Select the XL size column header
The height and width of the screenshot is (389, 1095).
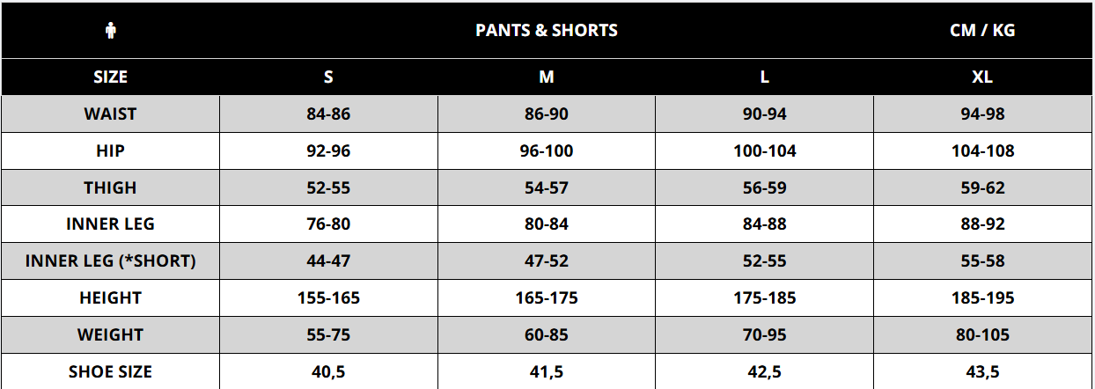point(982,77)
